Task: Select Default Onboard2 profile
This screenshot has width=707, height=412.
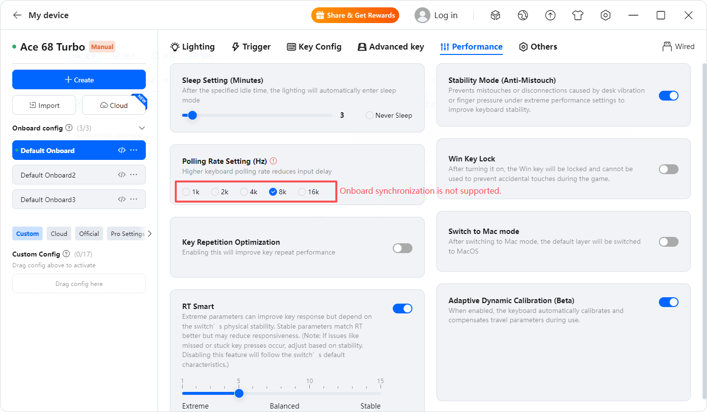Action: coord(79,175)
